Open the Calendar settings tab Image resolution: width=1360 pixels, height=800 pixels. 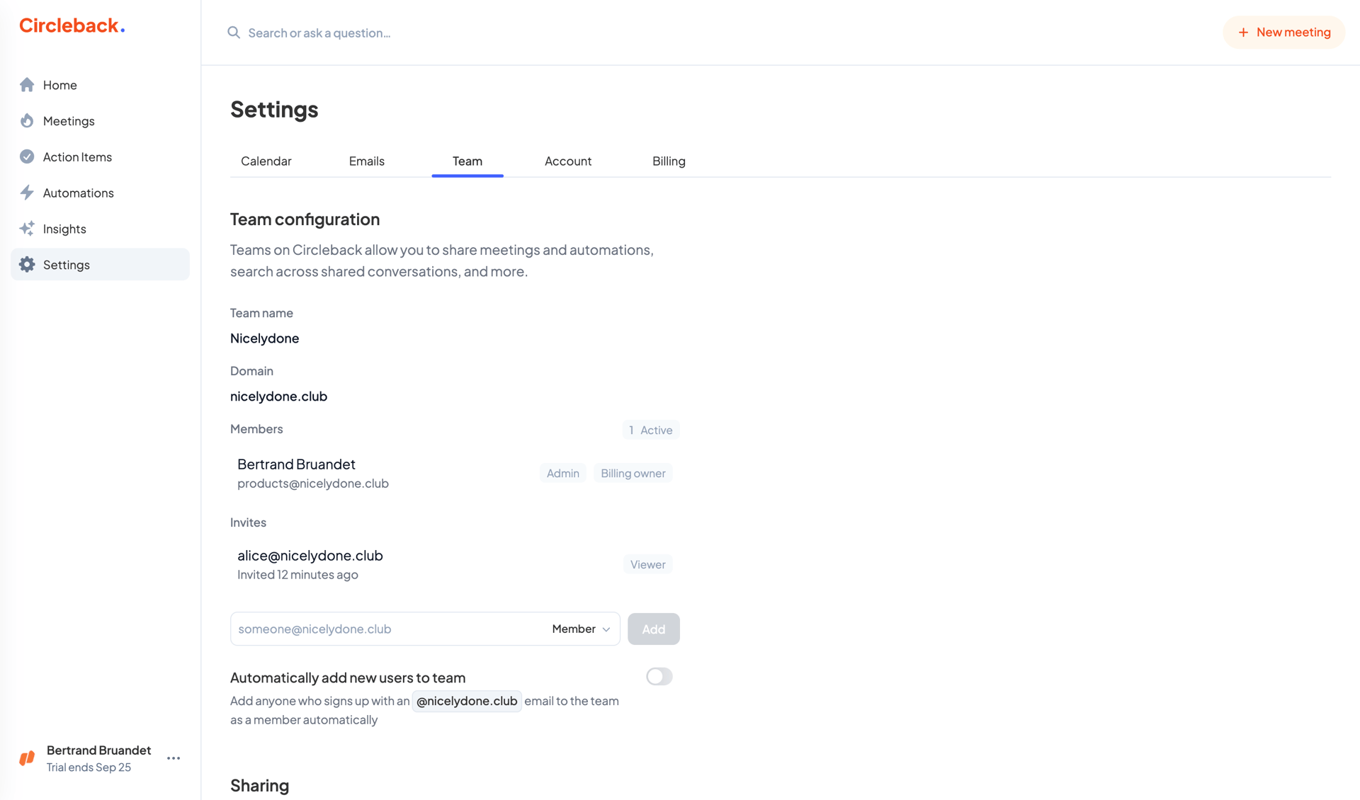click(x=266, y=161)
